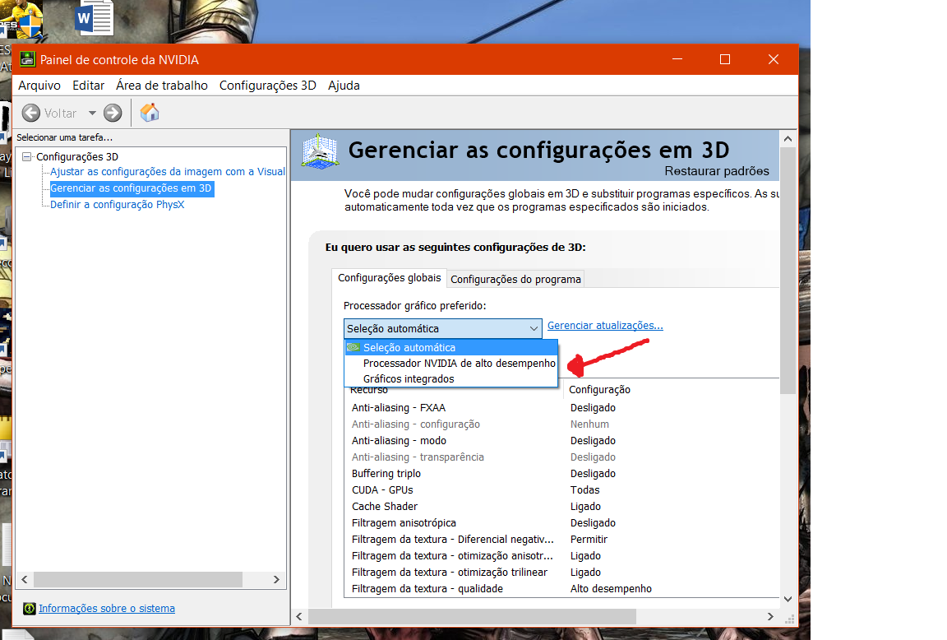
Task: Select Filtragem da textura - qualidade row
Action: pos(561,589)
